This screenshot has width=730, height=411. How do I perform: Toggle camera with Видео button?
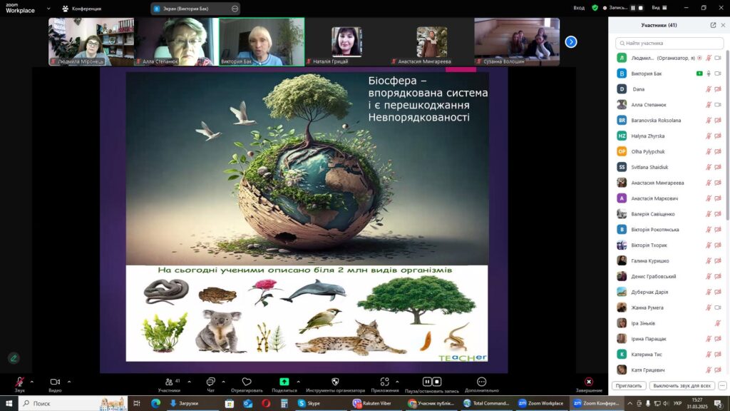point(55,382)
